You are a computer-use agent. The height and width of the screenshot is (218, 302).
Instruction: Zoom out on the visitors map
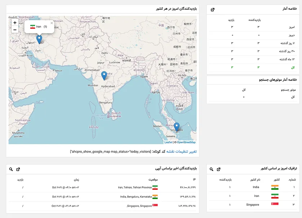pos(15,30)
